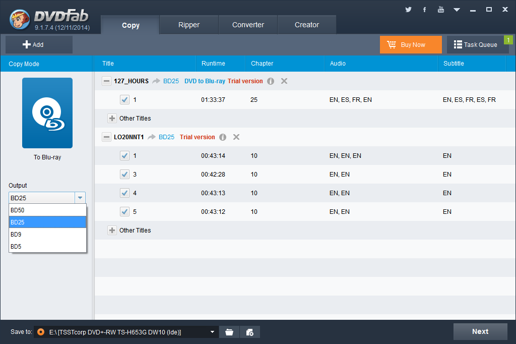
Task: Uncheck title 4 with runtime 00:43:13
Action: pyautogui.click(x=125, y=193)
